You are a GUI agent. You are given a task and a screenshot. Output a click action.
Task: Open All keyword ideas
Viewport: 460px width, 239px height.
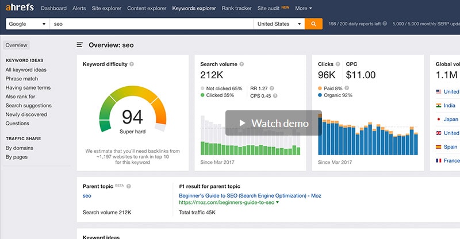click(26, 70)
